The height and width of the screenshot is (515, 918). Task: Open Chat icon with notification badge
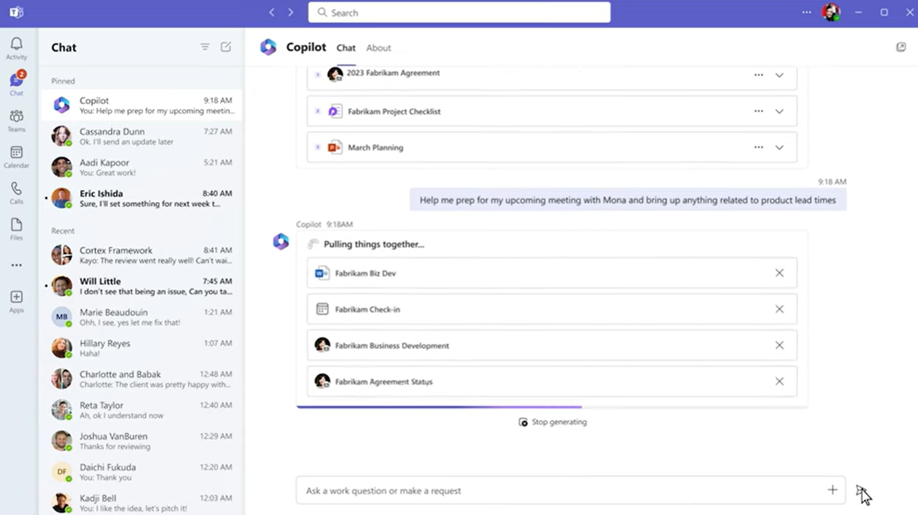[17, 83]
